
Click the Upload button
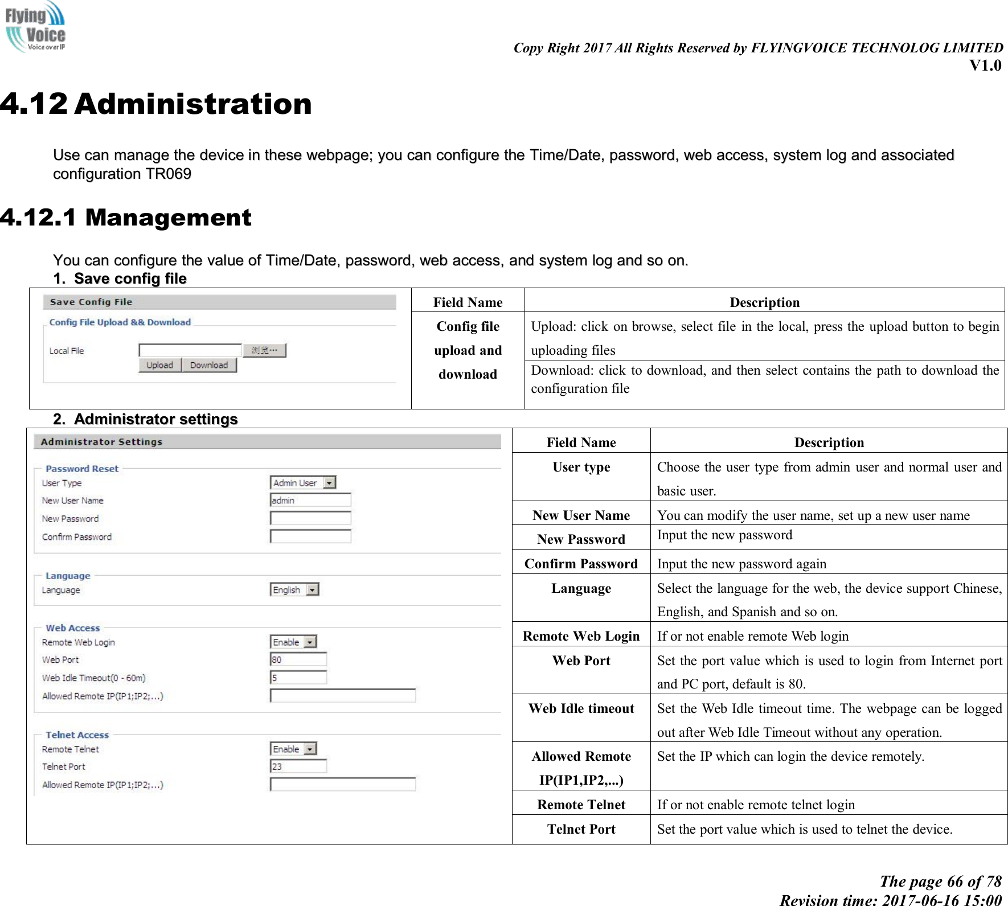[x=159, y=364]
